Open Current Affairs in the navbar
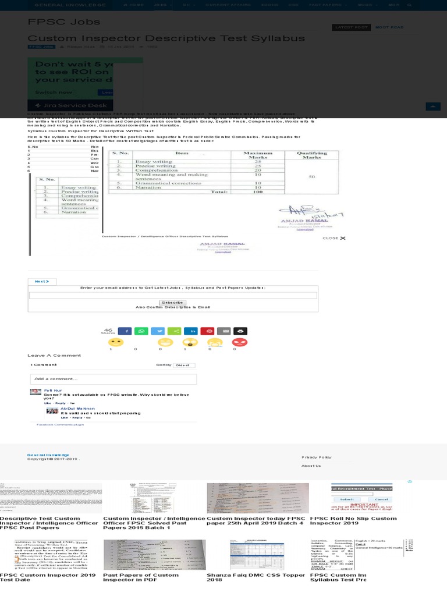 228,5
